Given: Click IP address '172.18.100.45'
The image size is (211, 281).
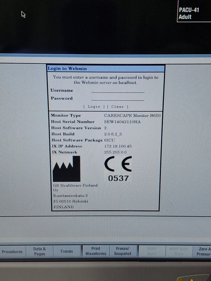Looking at the screenshot, I should click(118, 146).
